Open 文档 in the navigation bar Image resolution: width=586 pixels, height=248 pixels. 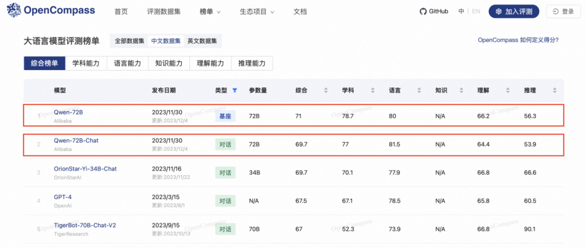[300, 11]
